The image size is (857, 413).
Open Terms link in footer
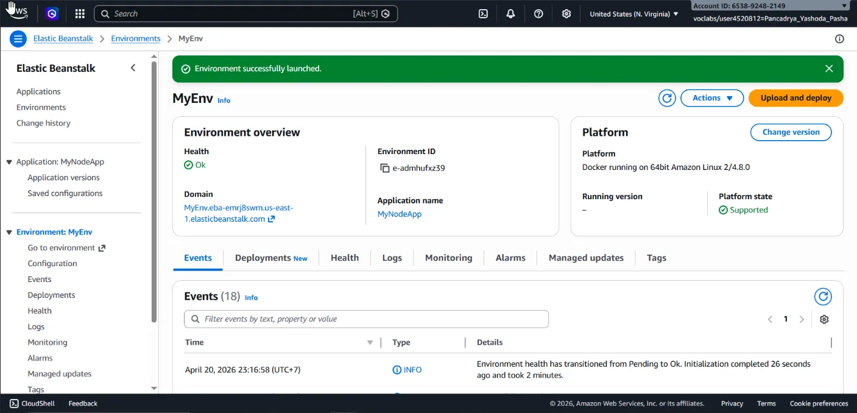[x=766, y=403]
